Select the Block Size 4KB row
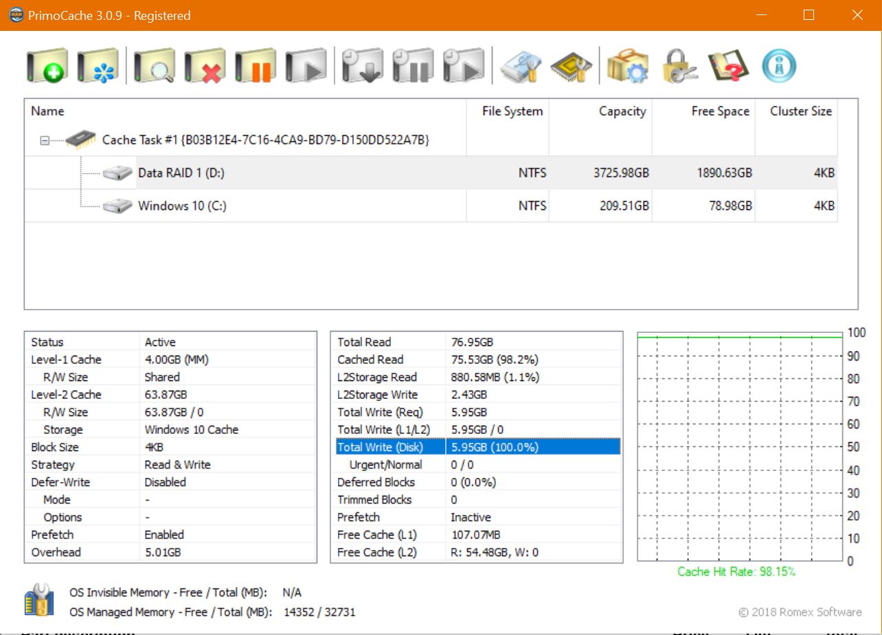This screenshot has width=882, height=635. pyautogui.click(x=171, y=447)
